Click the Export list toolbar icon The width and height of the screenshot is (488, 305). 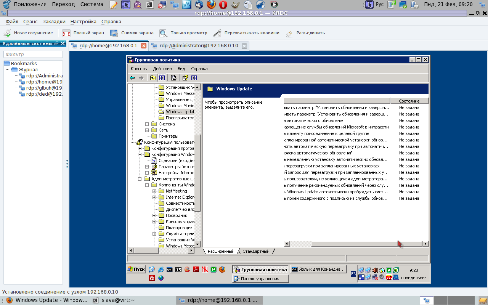click(x=173, y=78)
